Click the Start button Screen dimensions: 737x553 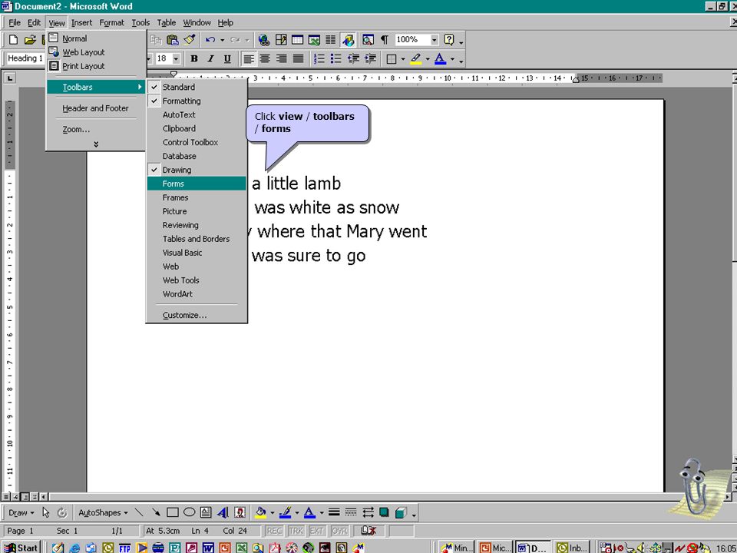tap(21, 548)
